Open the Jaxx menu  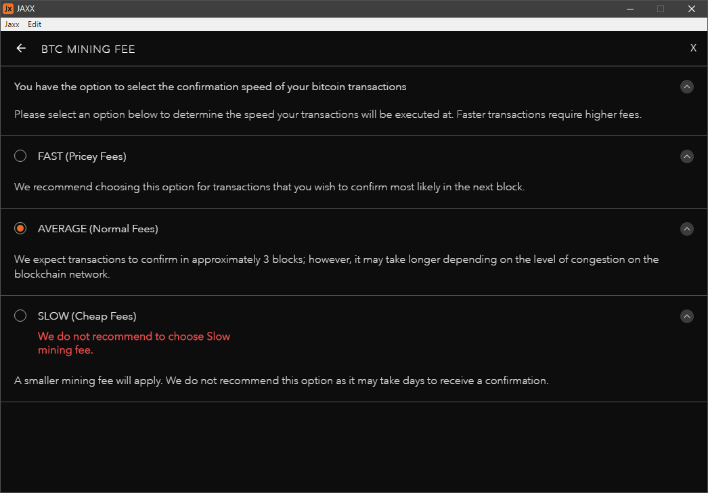coord(12,24)
